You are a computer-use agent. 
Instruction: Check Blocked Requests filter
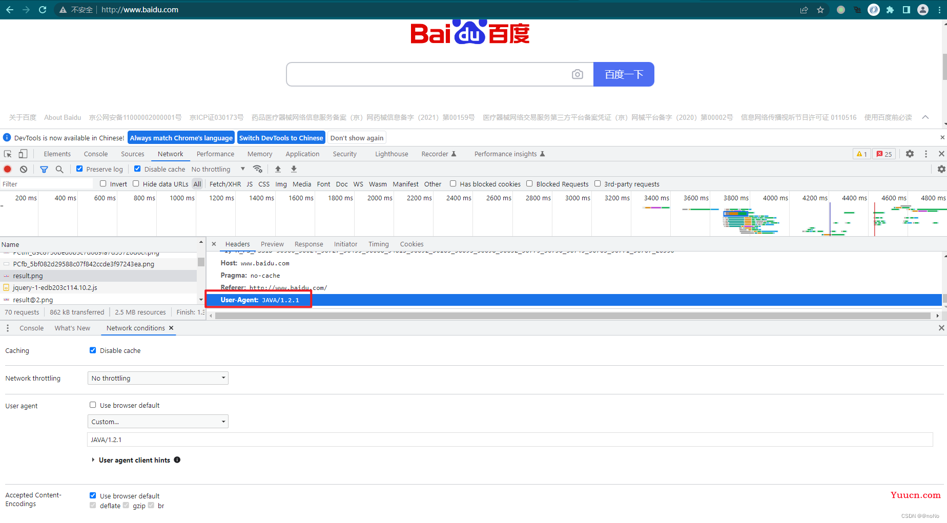pyautogui.click(x=529, y=183)
